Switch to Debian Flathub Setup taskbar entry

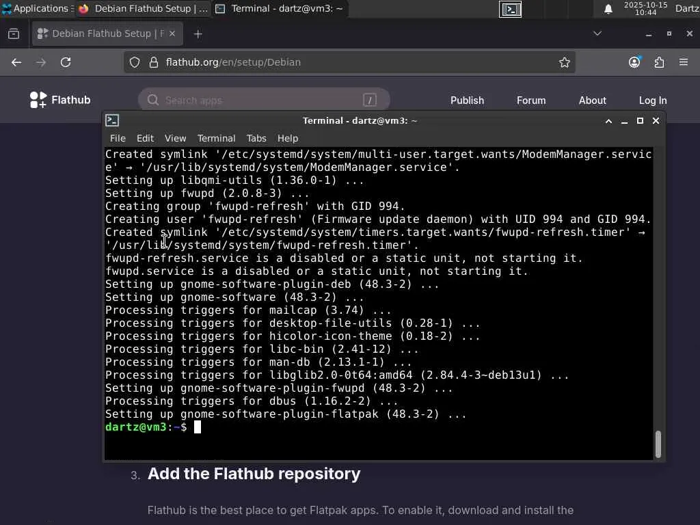(x=144, y=8)
